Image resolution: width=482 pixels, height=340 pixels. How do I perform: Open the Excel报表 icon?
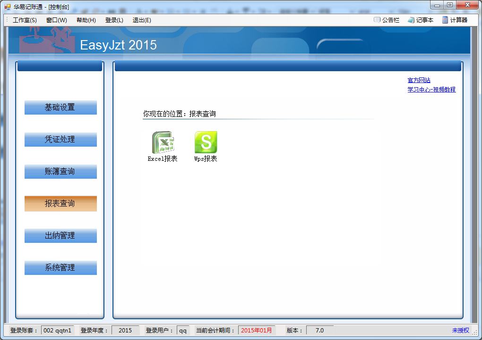(163, 142)
